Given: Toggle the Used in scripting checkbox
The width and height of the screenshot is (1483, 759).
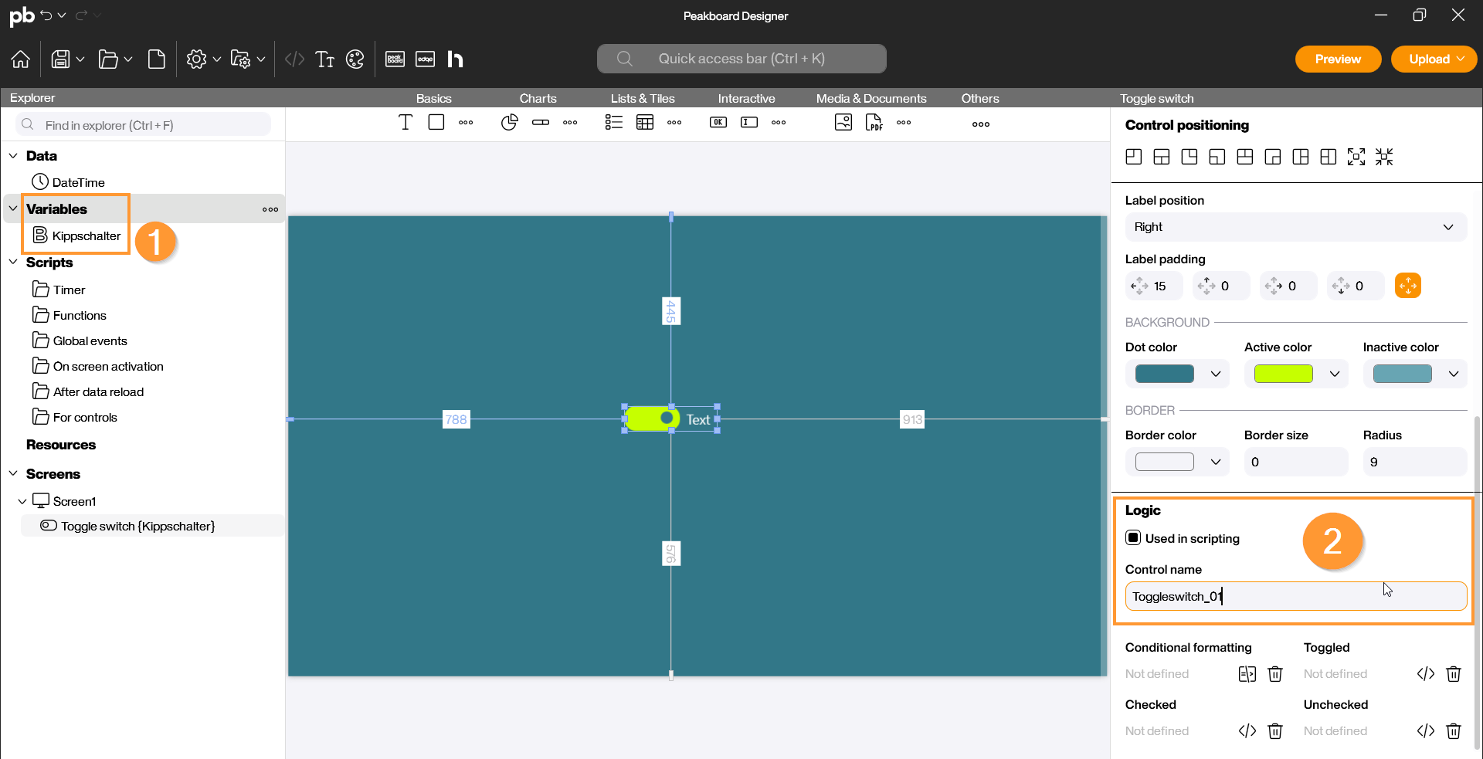Looking at the screenshot, I should pyautogui.click(x=1133, y=538).
